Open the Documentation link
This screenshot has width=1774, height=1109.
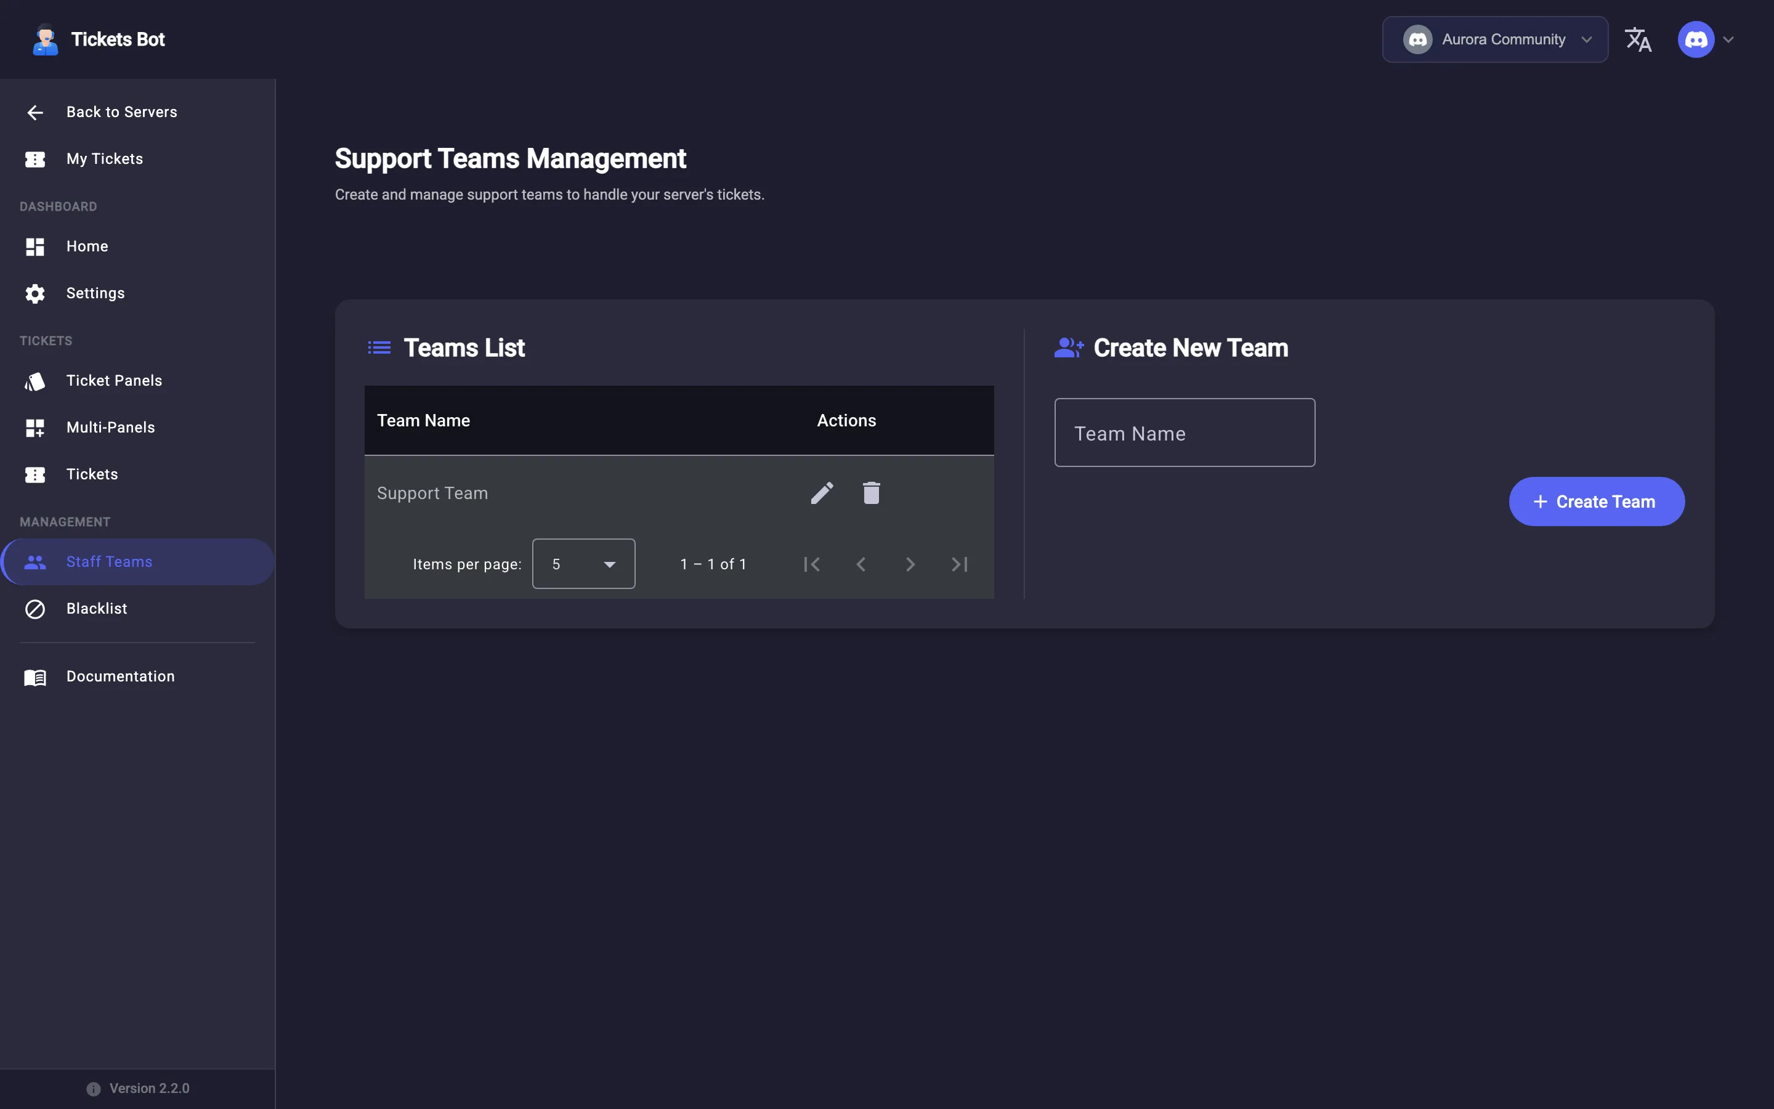[x=138, y=677]
